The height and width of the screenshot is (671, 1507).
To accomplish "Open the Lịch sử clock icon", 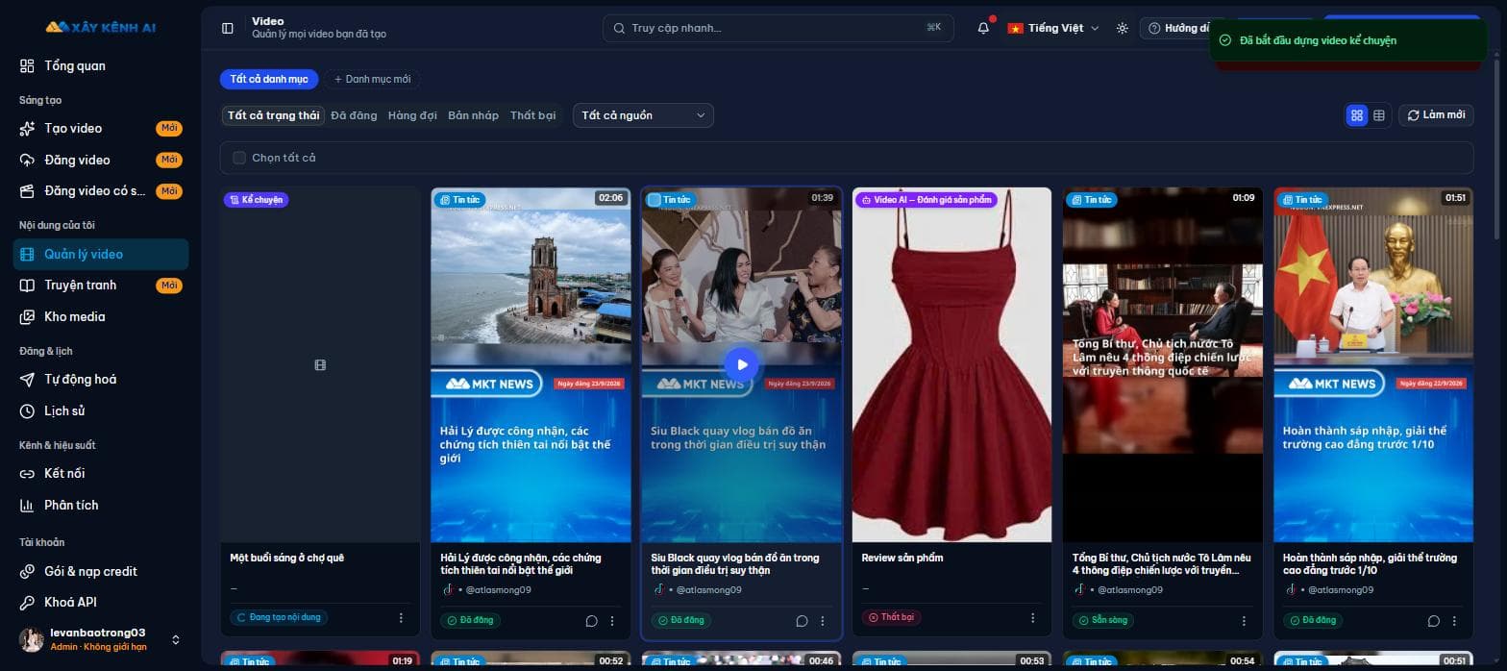I will (27, 410).
